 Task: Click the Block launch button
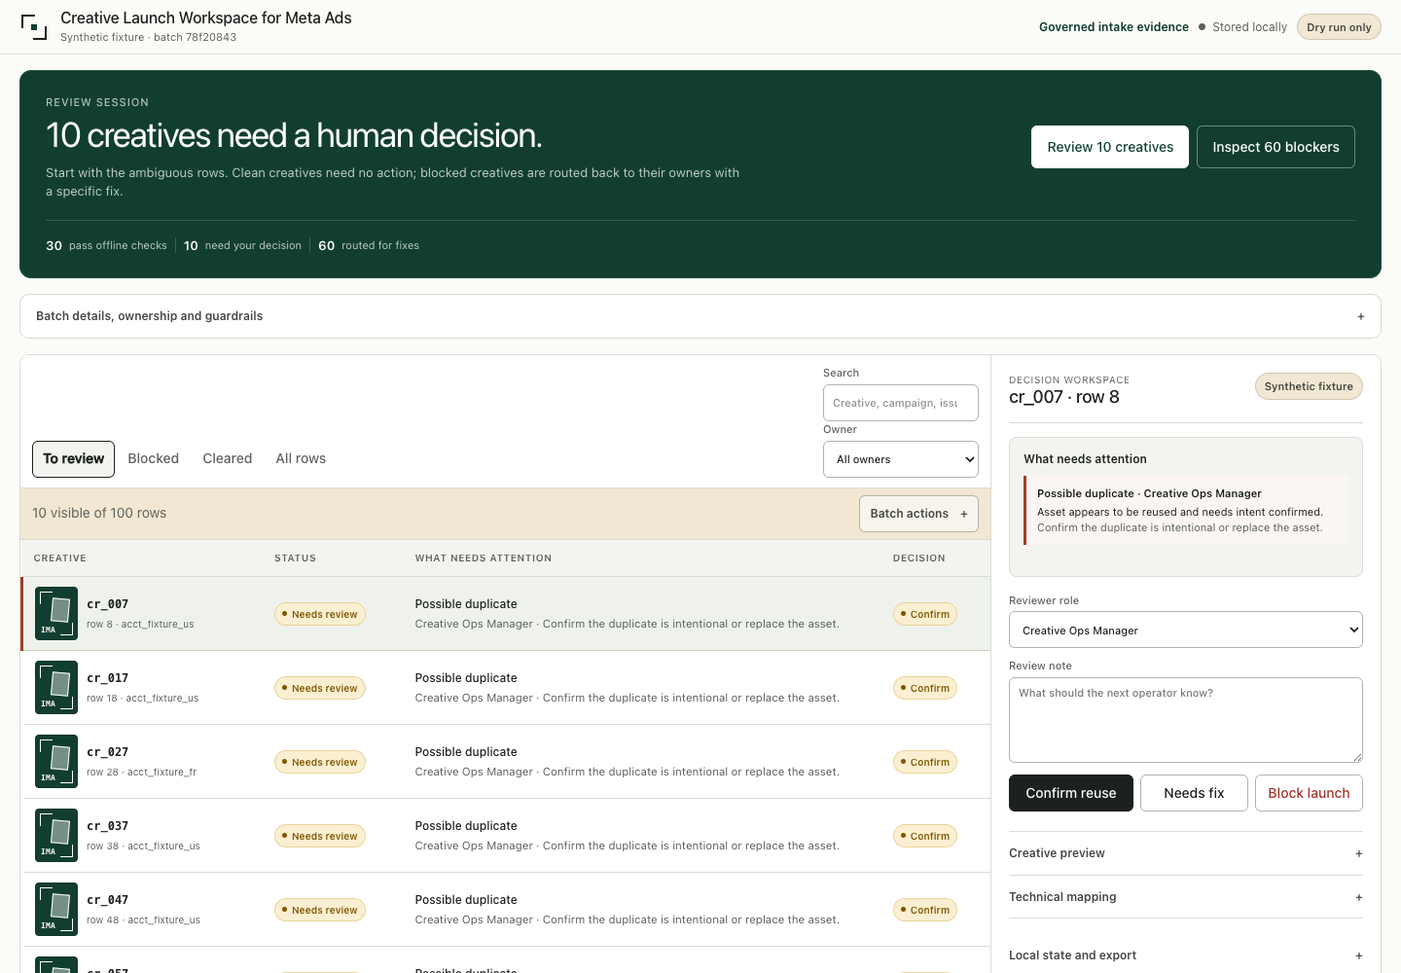(x=1309, y=793)
